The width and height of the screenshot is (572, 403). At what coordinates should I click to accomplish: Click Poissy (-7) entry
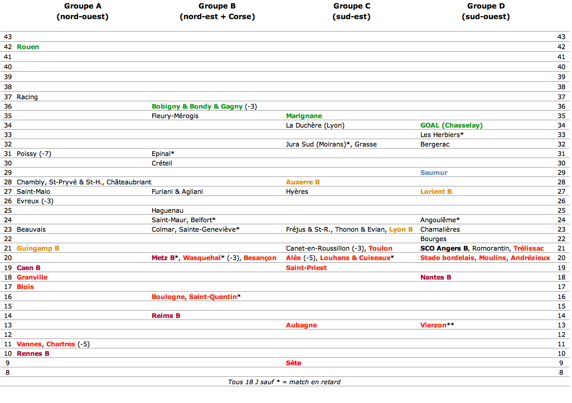pyautogui.click(x=34, y=154)
